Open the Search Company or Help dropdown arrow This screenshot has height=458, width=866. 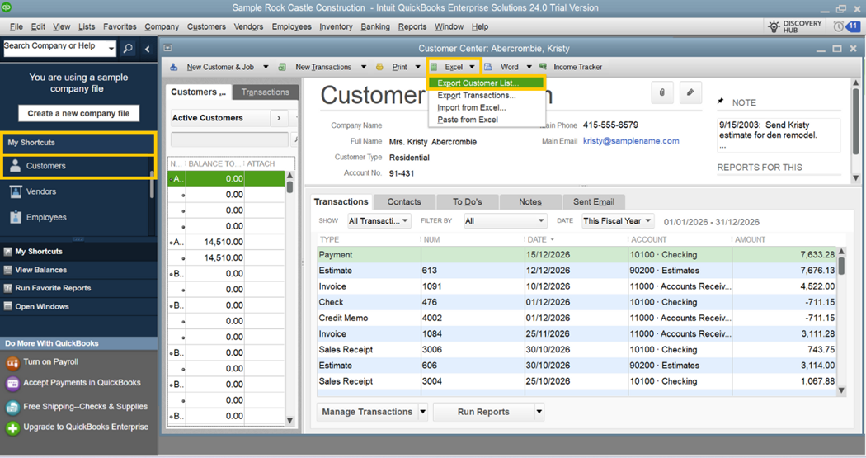111,49
